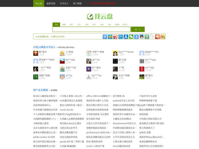This screenshot has height=149, width=199.
Task: Open avatar of user 上*香蒸
Action: tap(62, 53)
